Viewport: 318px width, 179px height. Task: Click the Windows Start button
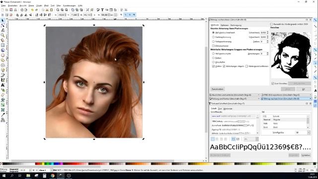4,176
